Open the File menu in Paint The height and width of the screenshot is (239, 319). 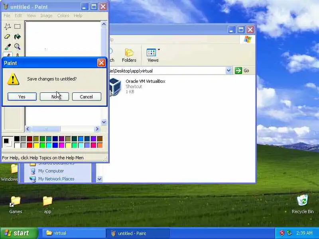click(7, 16)
